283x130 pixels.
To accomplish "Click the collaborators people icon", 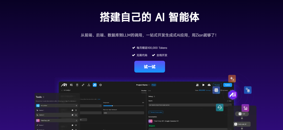I will pos(198,85).
